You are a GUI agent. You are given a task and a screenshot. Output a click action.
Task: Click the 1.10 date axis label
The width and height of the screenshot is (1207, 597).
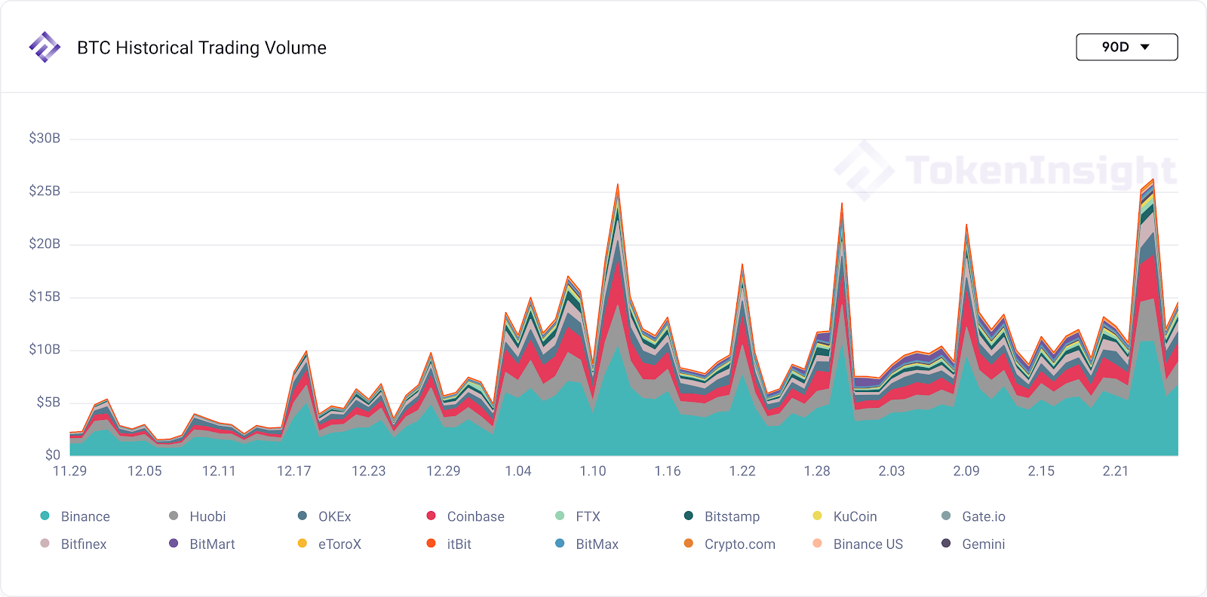pos(593,471)
